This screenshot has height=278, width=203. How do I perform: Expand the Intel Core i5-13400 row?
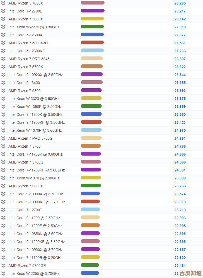[x=3, y=83]
